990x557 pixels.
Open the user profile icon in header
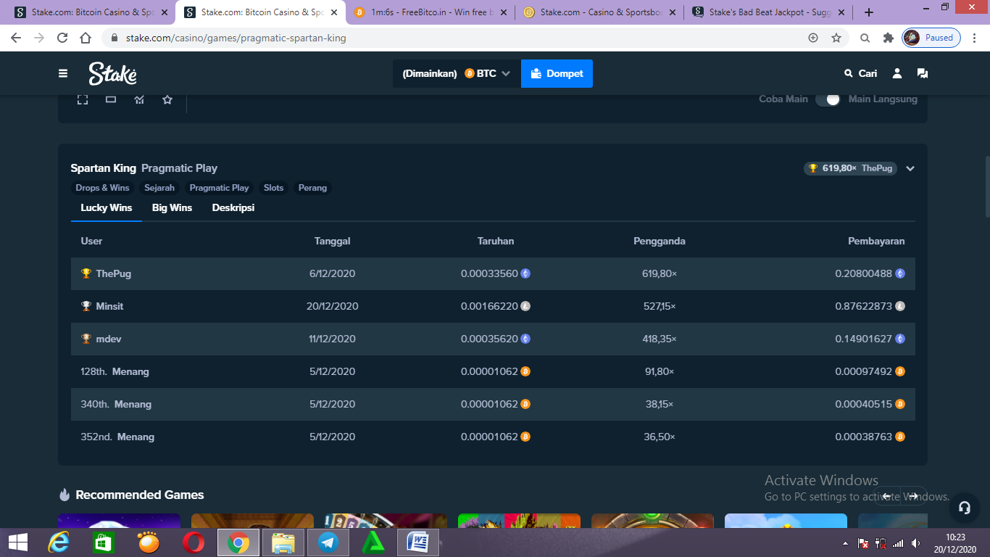point(897,73)
